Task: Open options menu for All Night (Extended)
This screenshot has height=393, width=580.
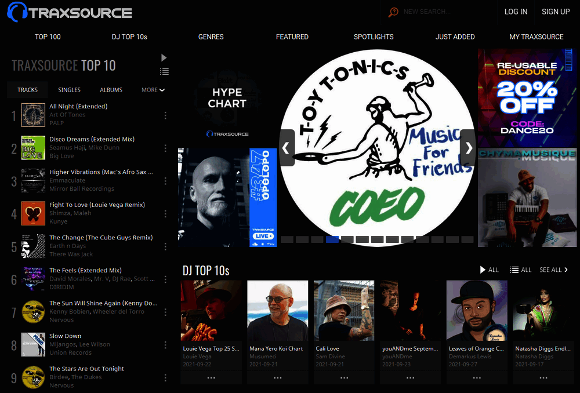Action: (165, 115)
